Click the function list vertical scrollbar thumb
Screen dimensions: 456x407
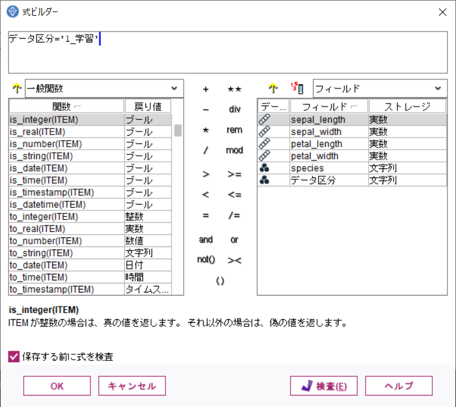coord(178,130)
